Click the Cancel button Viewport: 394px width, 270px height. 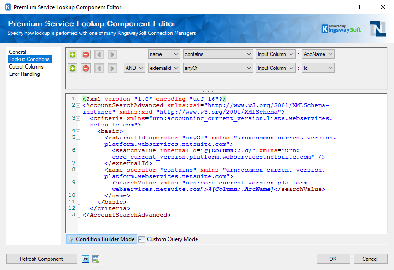click(x=371, y=259)
